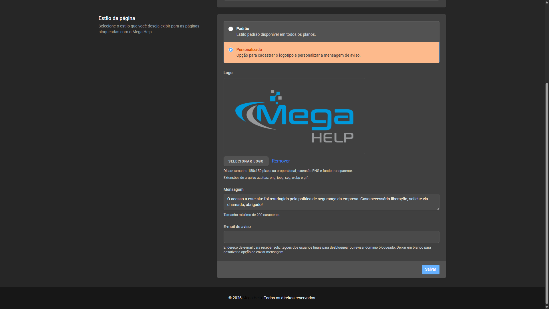The height and width of the screenshot is (309, 549).
Task: Click the "Endereço de e-mail para receber" help text
Action: pyautogui.click(x=327, y=250)
